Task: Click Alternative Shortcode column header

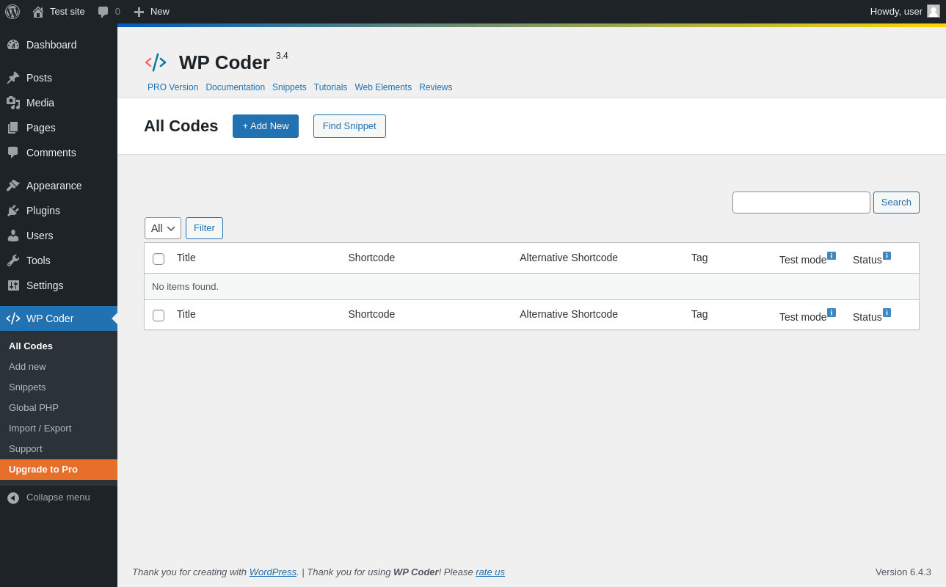Action: point(569,258)
